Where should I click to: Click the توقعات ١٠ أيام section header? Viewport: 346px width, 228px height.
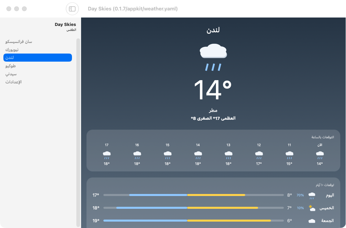click(325, 185)
